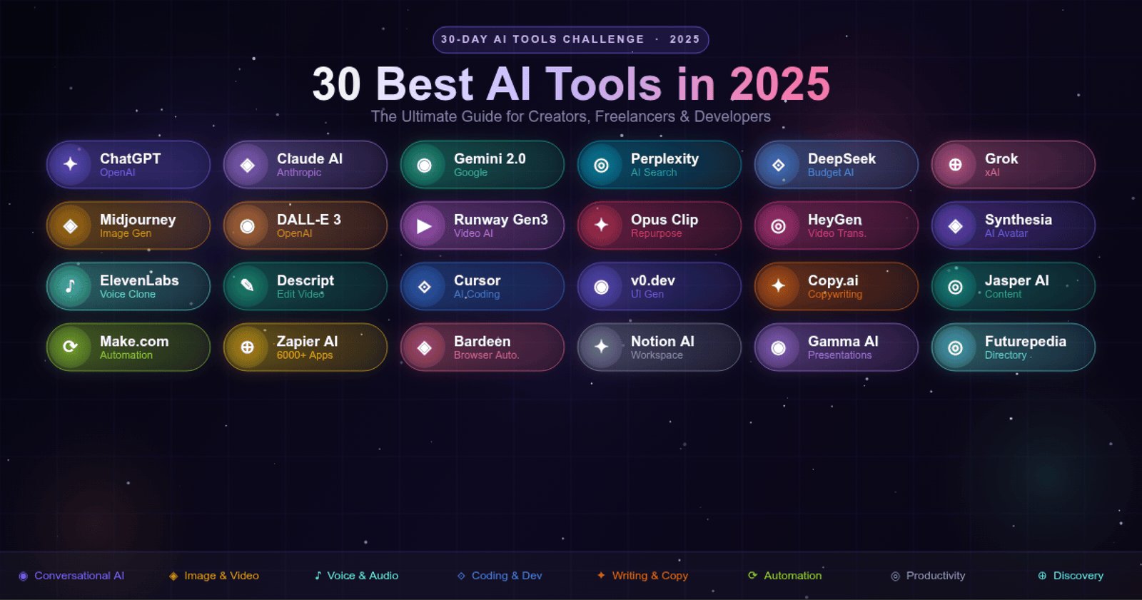Click the "Edit Video" subtitle text
Viewport: 1142px width, 600px height.
click(x=300, y=294)
